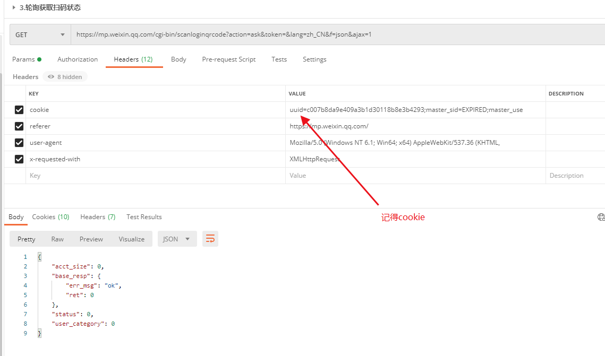Click the KEY column header

33,93
